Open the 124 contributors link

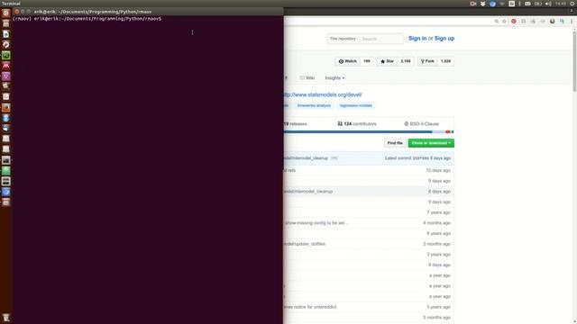tap(357, 124)
